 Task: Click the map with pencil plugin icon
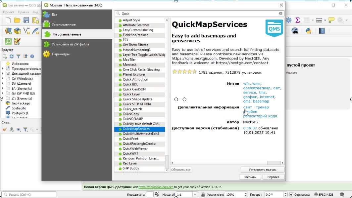[17, 41]
